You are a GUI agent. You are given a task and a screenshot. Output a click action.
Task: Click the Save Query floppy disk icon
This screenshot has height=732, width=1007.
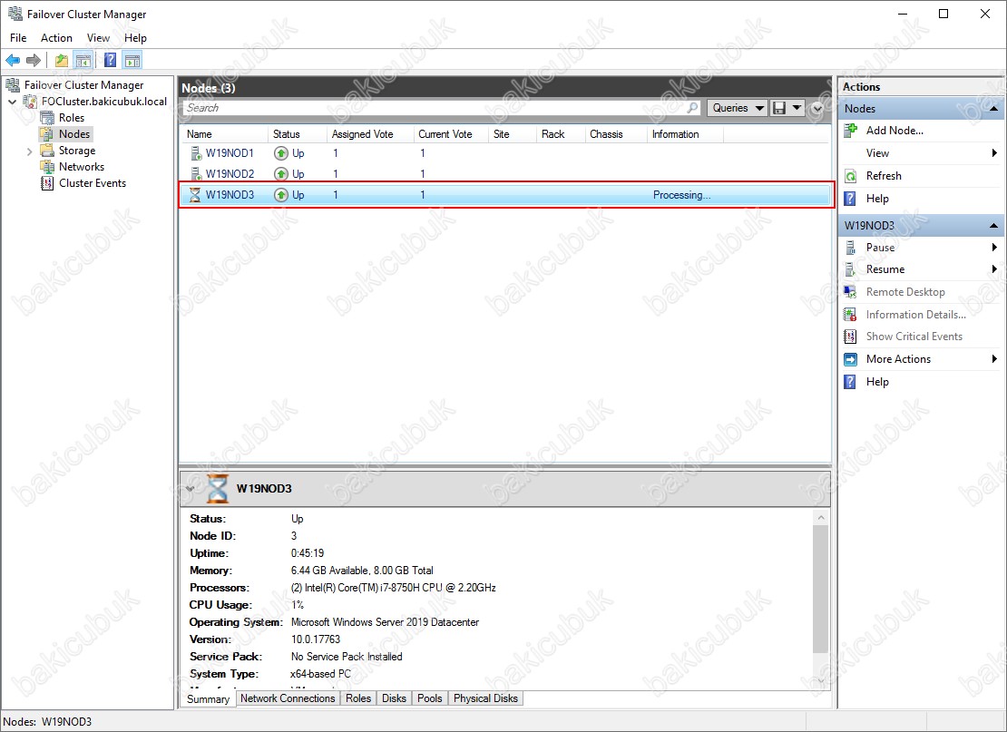coord(779,108)
